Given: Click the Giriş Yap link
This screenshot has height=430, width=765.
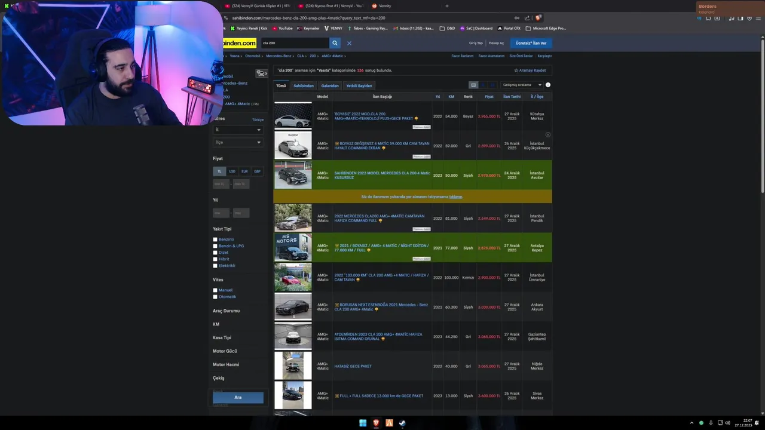Looking at the screenshot, I should (476, 43).
